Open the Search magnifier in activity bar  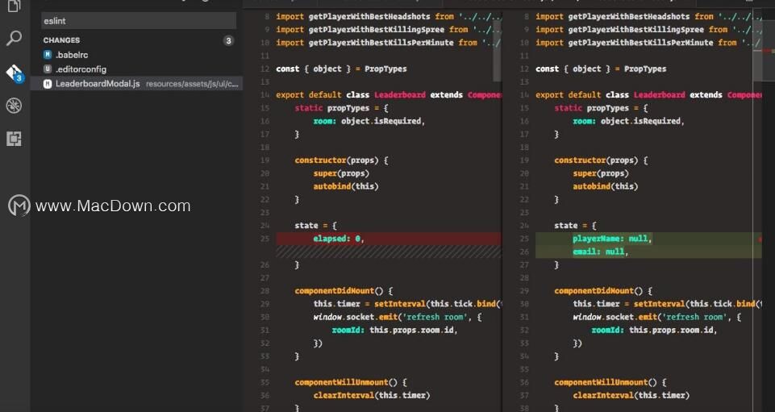14,38
